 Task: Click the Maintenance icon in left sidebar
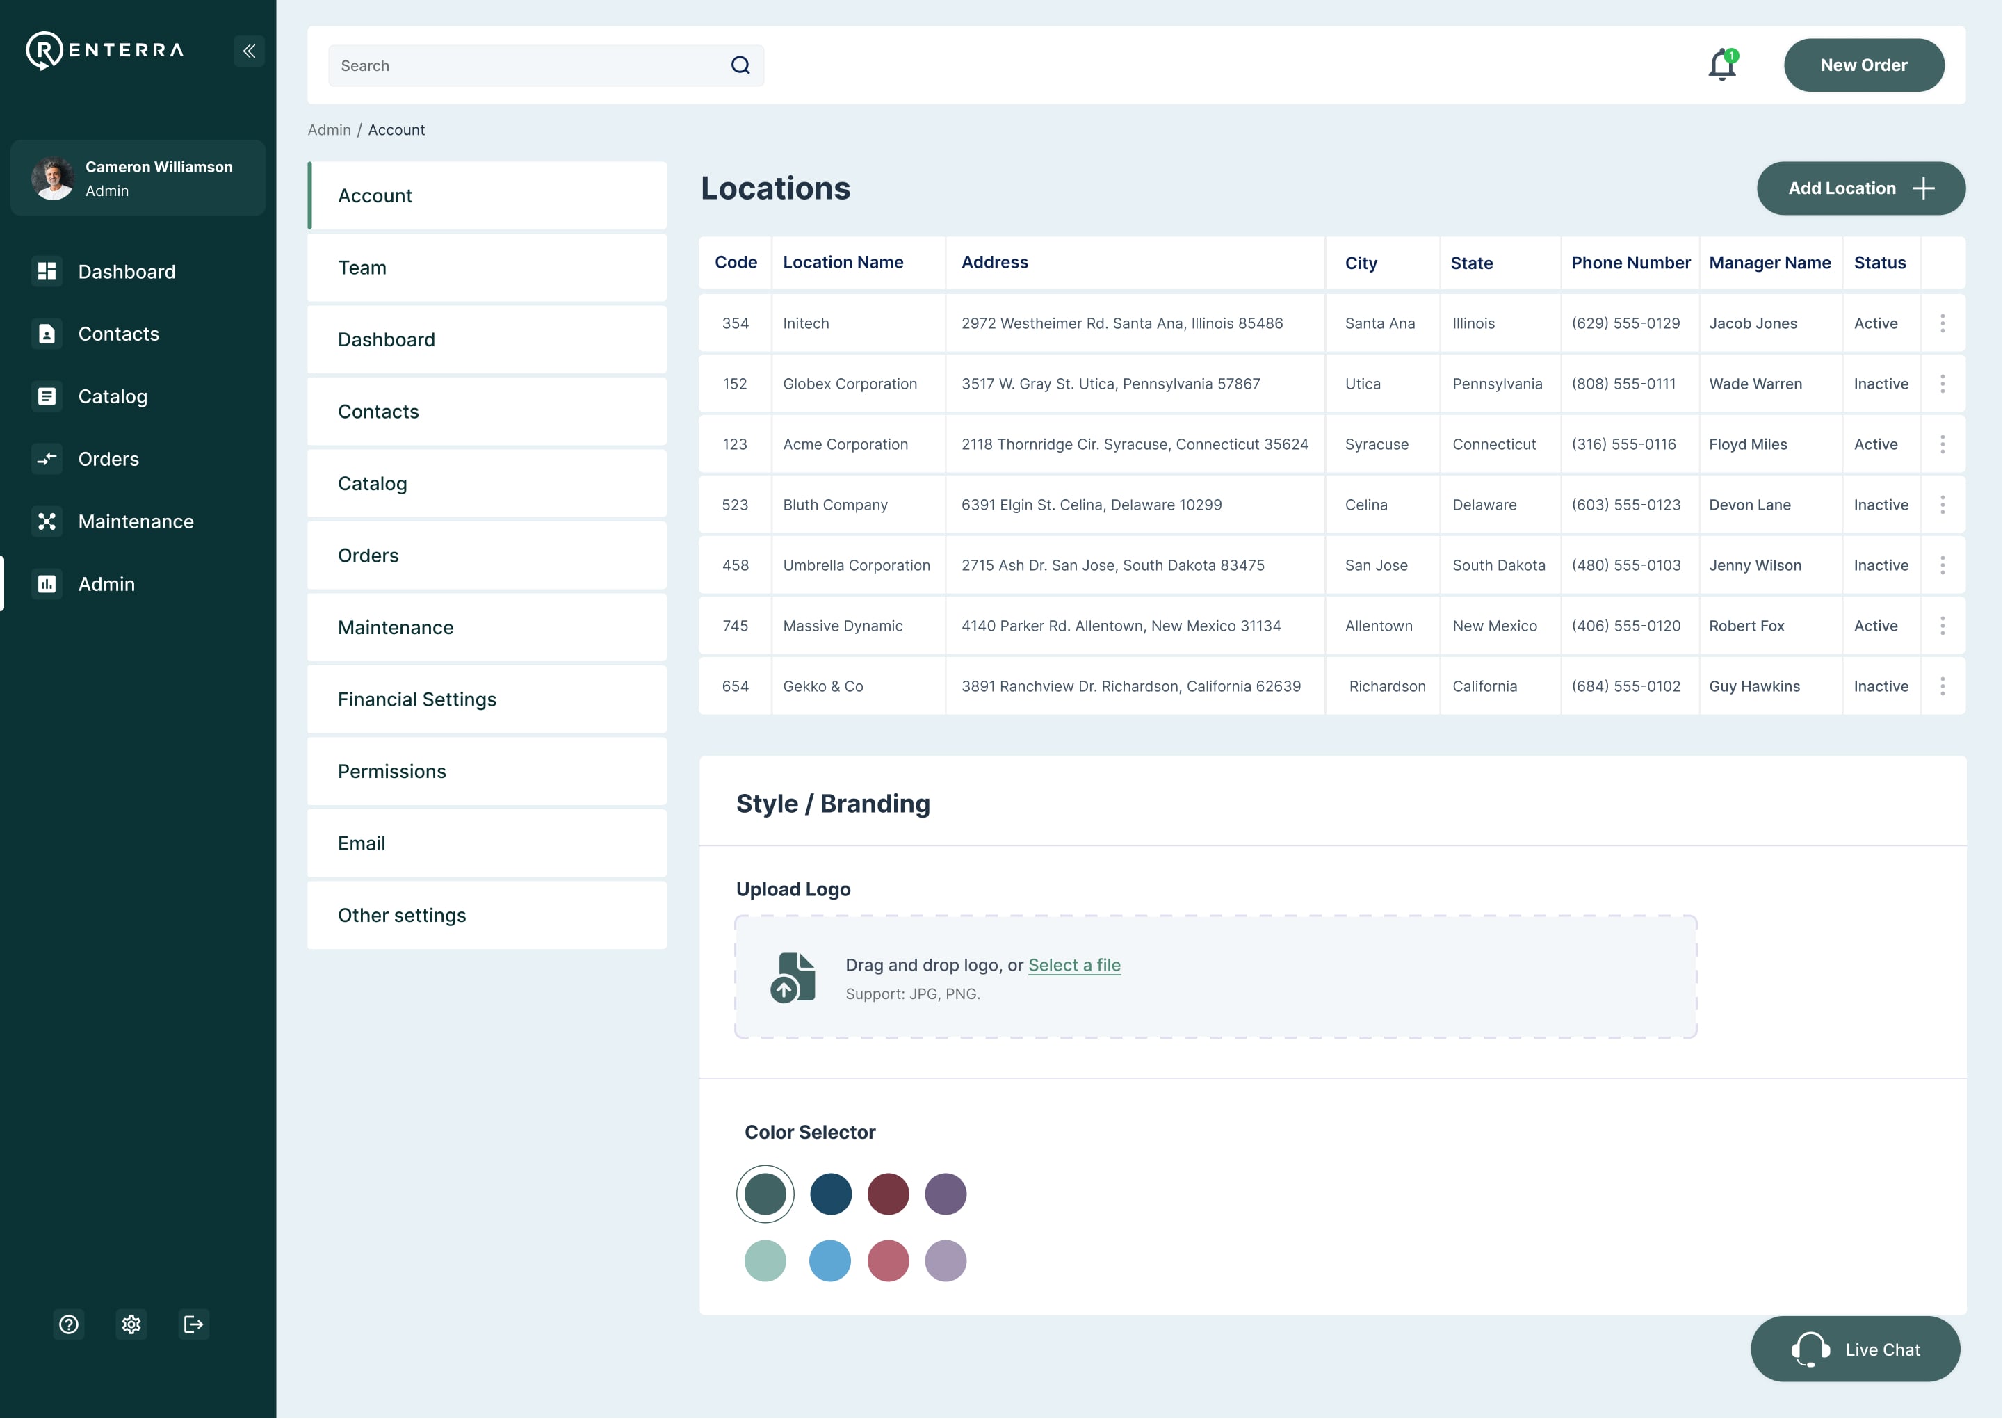[x=47, y=521]
